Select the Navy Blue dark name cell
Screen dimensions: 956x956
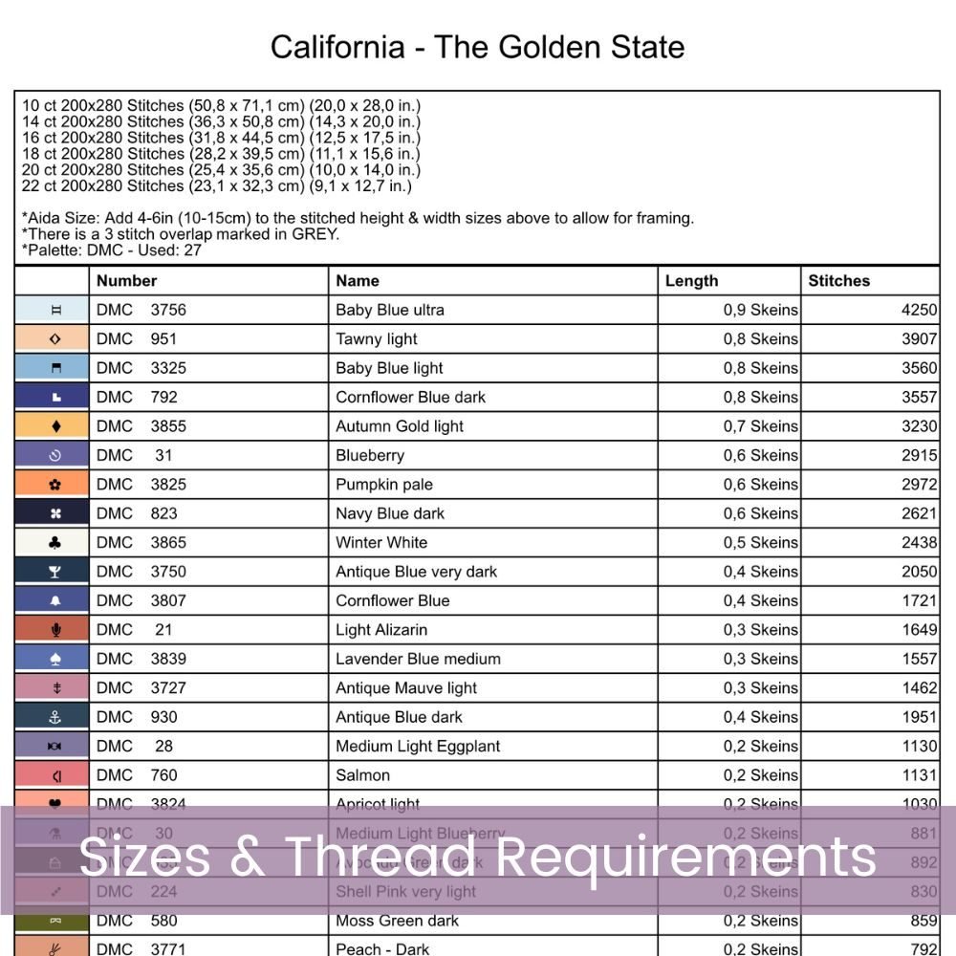point(390,513)
